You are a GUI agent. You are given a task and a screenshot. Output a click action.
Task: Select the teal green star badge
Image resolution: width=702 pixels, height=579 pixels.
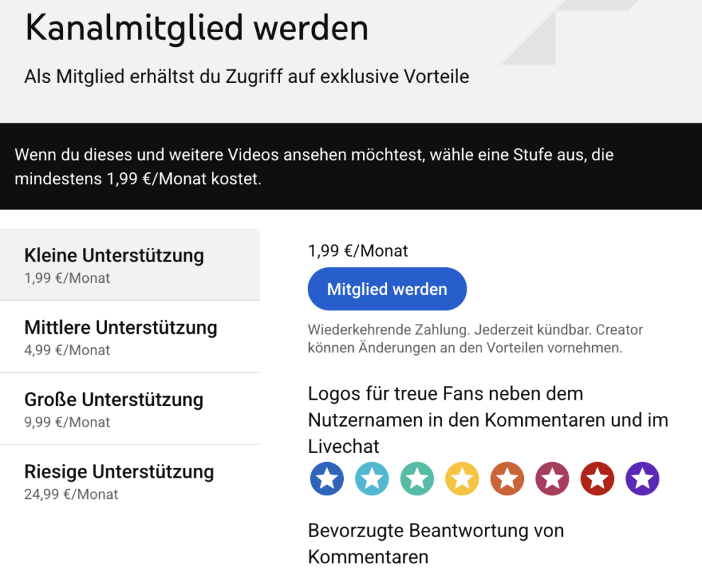tap(417, 479)
